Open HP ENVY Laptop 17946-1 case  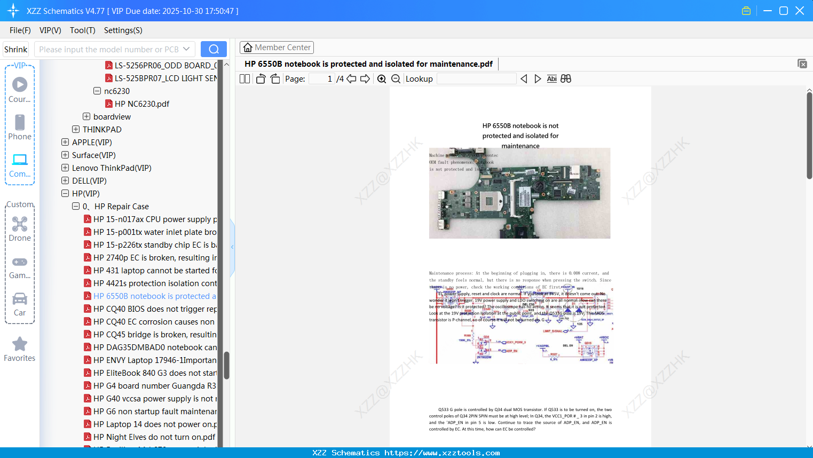tap(151, 360)
